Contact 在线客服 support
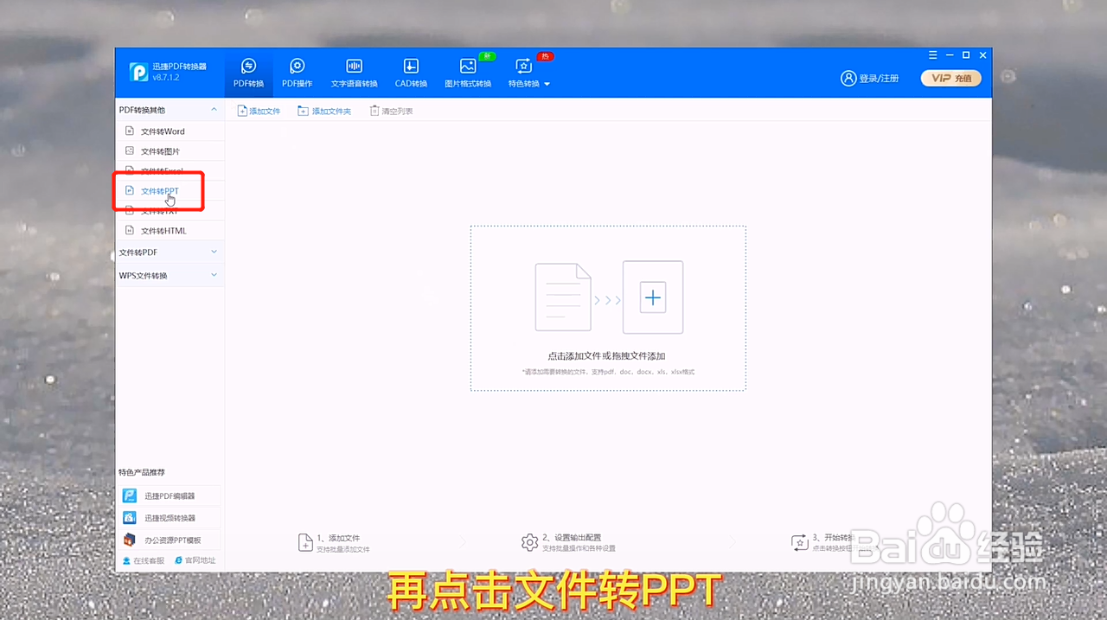Image resolution: width=1107 pixels, height=620 pixels. coord(144,560)
